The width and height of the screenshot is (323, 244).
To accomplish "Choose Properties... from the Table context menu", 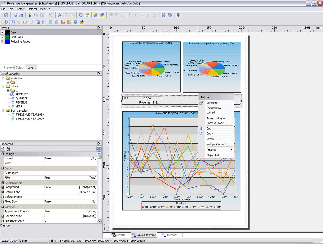I will point(214,108).
